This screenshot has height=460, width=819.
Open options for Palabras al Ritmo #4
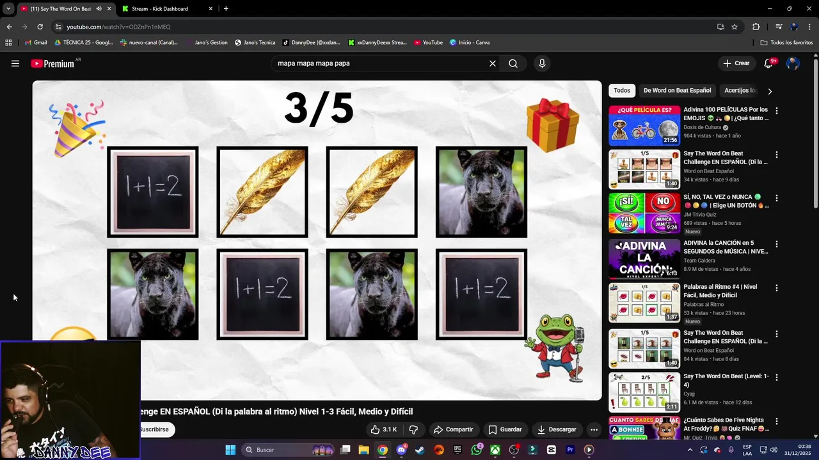pyautogui.click(x=777, y=288)
